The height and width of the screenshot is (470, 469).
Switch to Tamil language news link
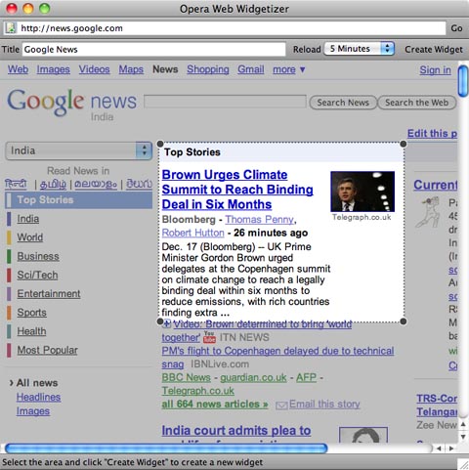[53, 185]
